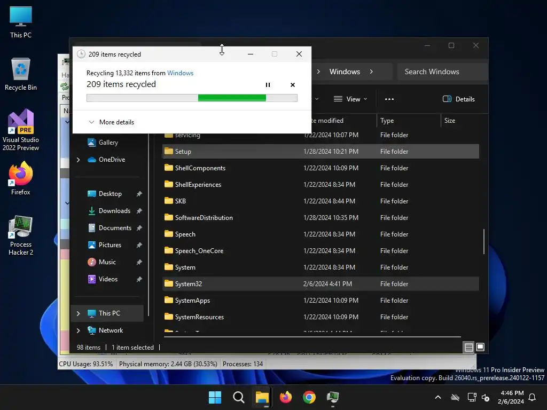Open Documents quick access folder

click(115, 227)
